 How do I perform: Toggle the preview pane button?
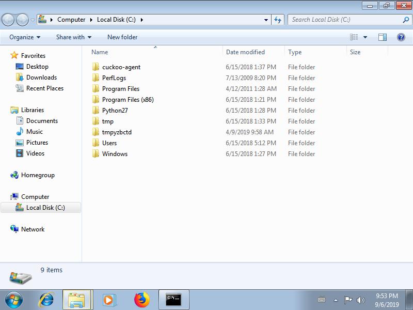click(x=383, y=37)
